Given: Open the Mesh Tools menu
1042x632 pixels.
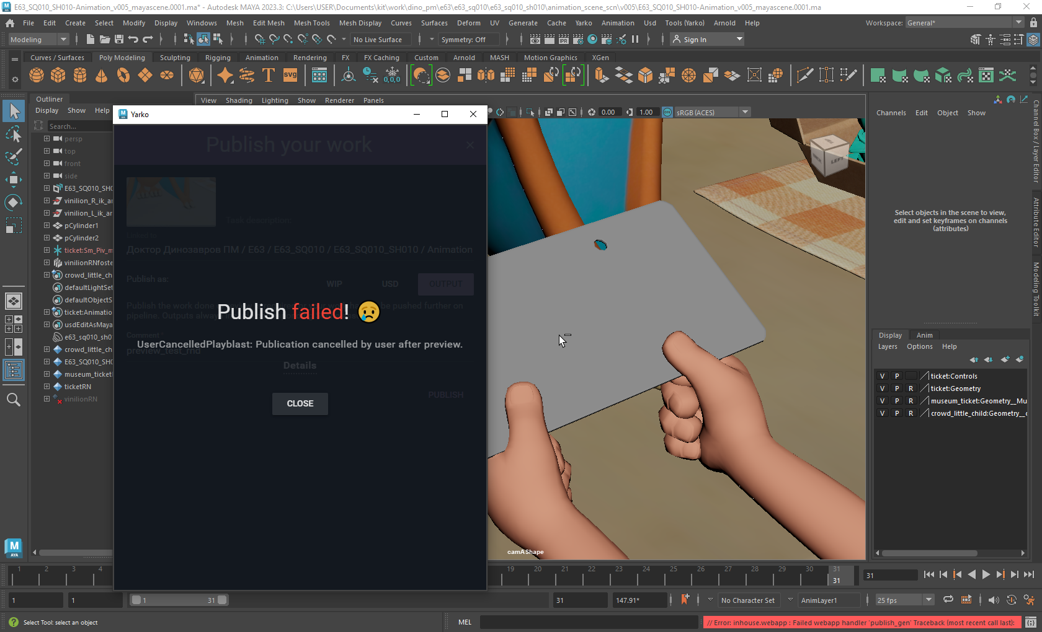Looking at the screenshot, I should (312, 23).
